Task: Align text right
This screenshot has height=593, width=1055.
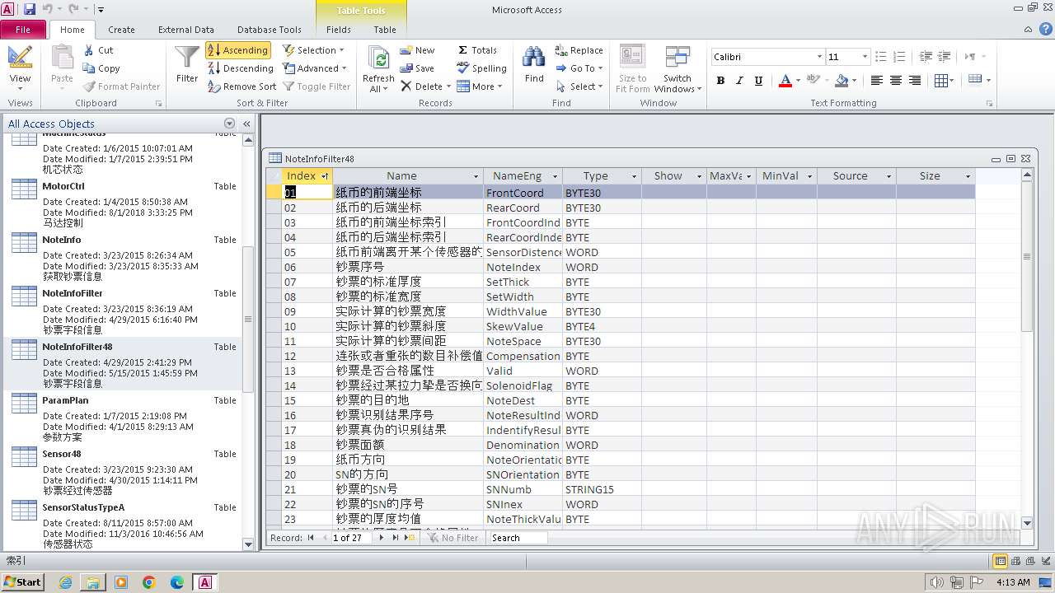Action: coord(915,80)
